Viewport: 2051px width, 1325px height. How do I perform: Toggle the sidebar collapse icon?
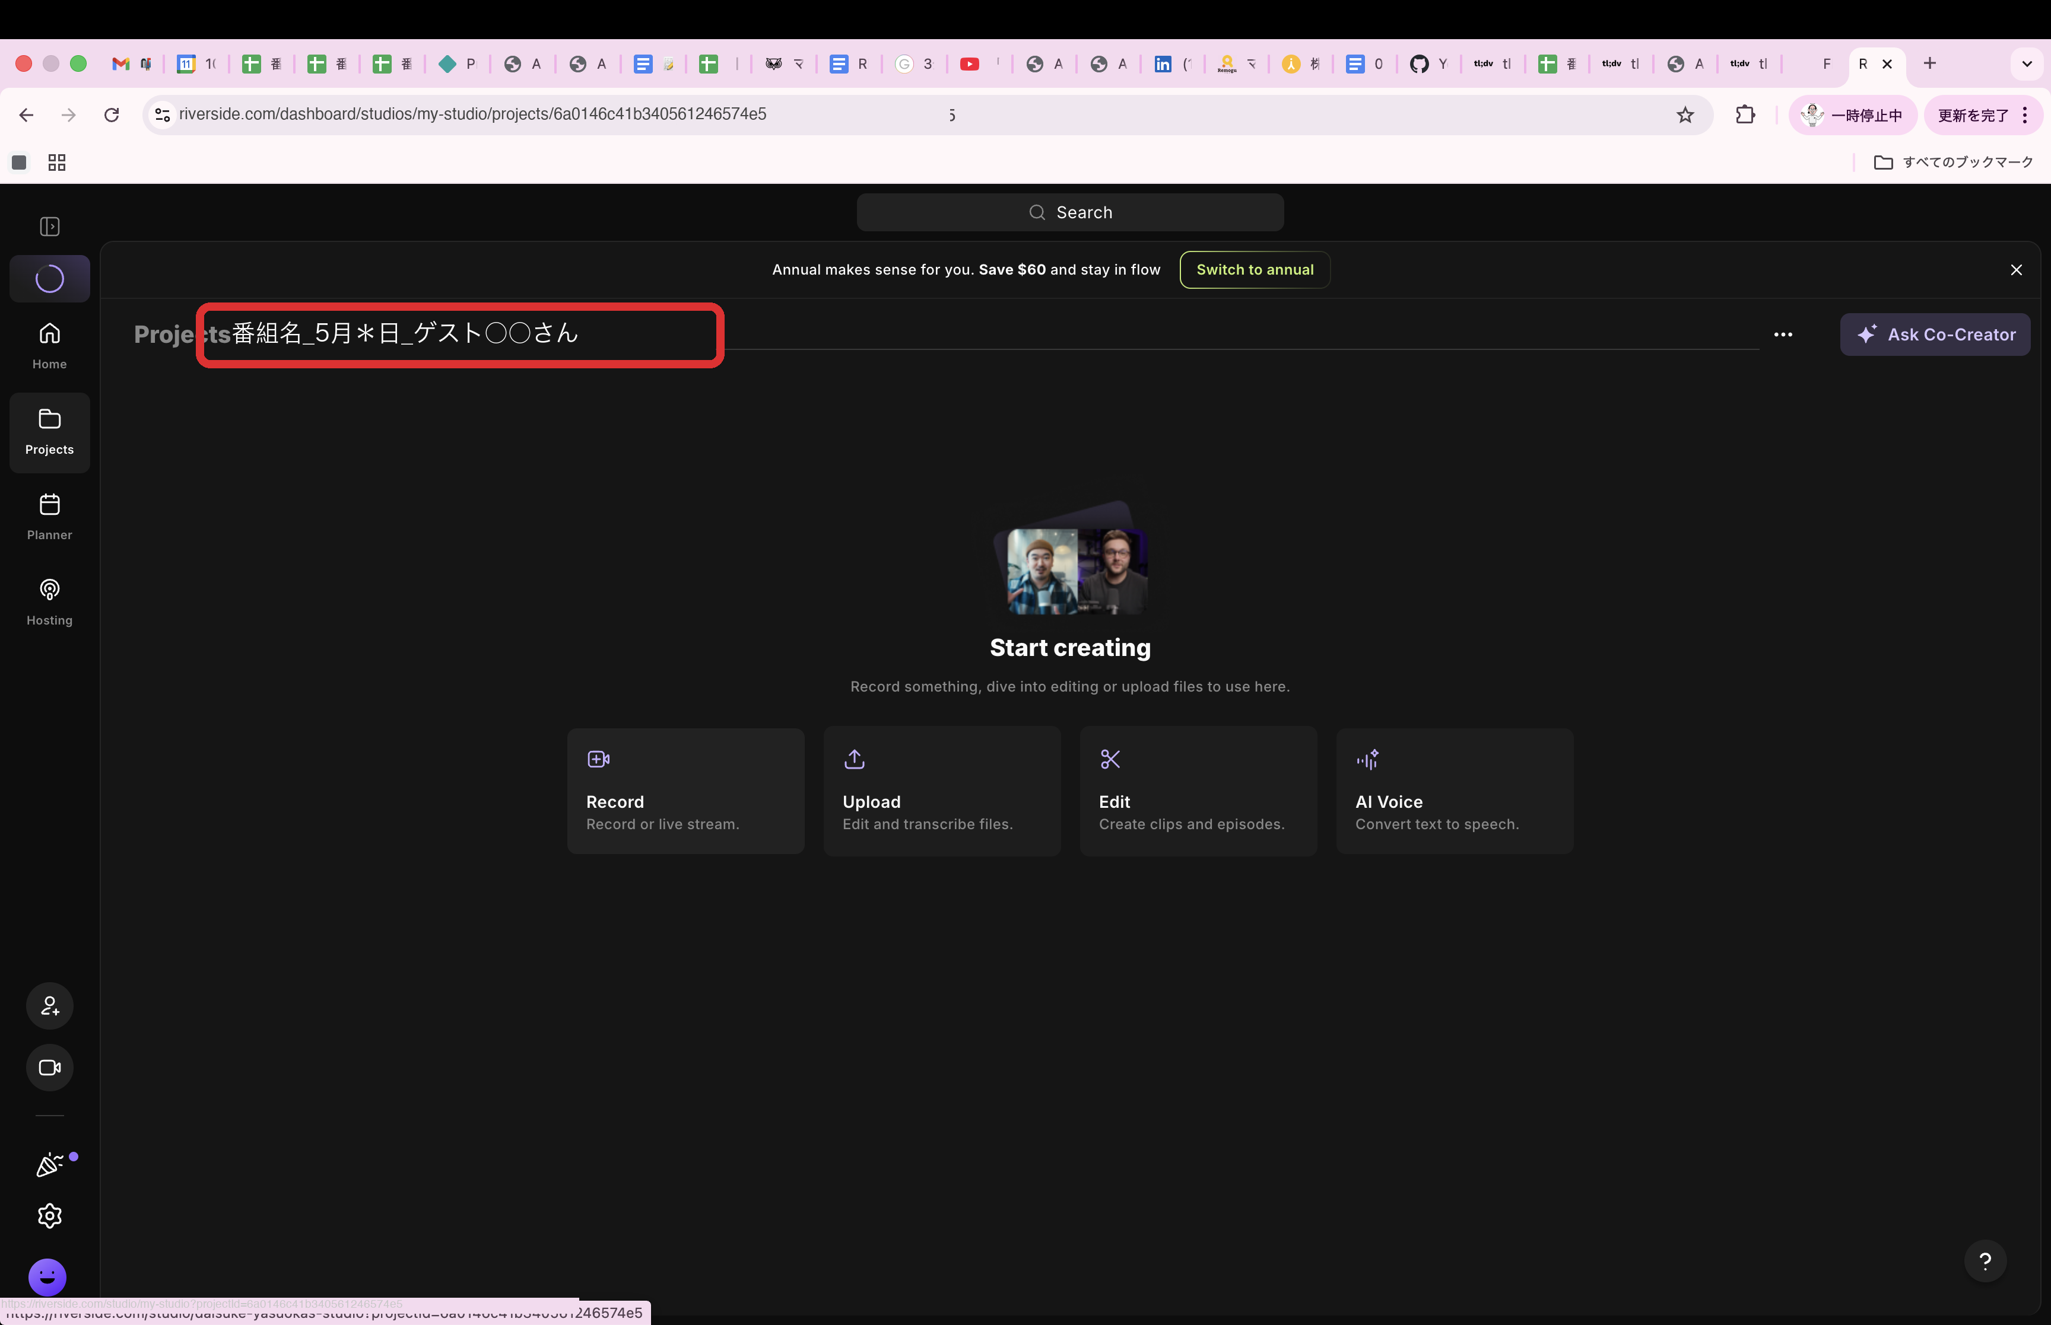(49, 227)
